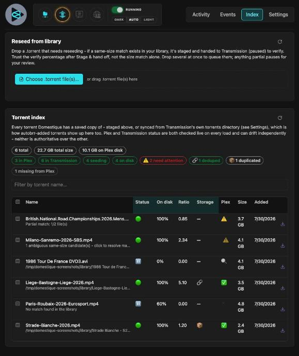Focus the Filter by torrent name field
This screenshot has width=299, height=356.
tap(150, 185)
